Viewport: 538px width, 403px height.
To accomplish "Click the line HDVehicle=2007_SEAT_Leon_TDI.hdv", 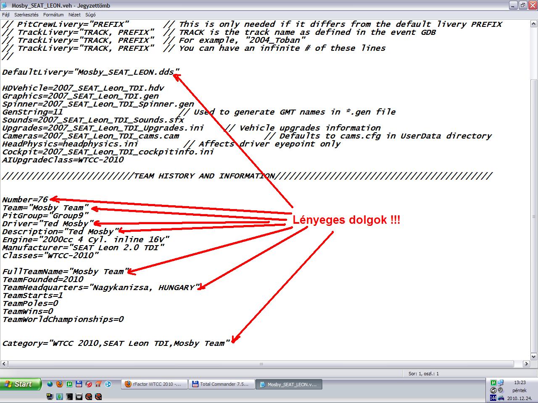I will [83, 88].
